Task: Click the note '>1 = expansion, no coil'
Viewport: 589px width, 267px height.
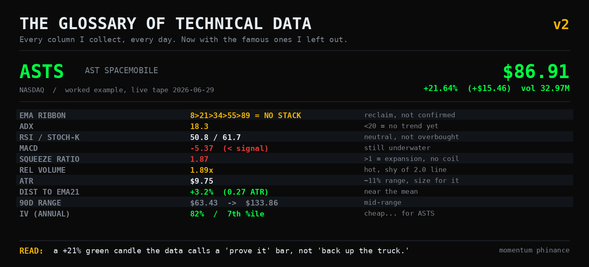Action: click(x=411, y=159)
